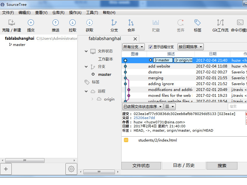Screen dimensions: 247x185
Task: Click the bookmarks scrollbar right arrow
Action: coord(74,160)
